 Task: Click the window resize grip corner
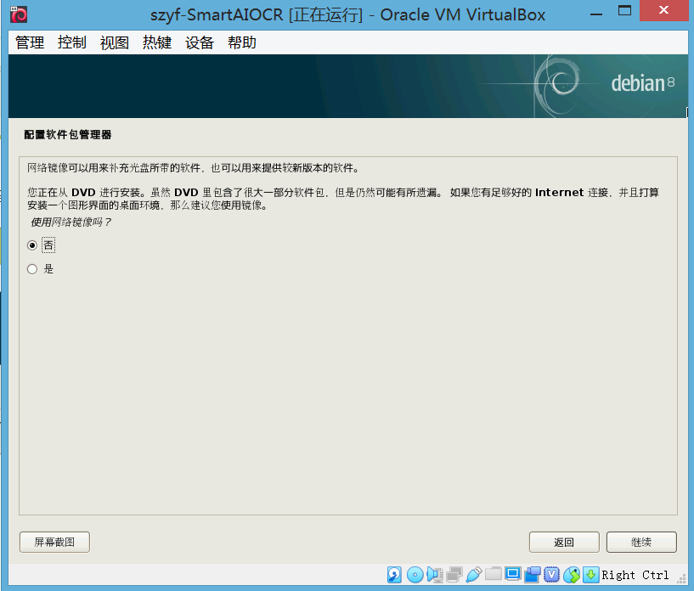click(x=681, y=579)
